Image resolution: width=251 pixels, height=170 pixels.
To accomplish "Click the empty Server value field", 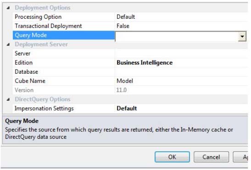I will pos(181,54).
